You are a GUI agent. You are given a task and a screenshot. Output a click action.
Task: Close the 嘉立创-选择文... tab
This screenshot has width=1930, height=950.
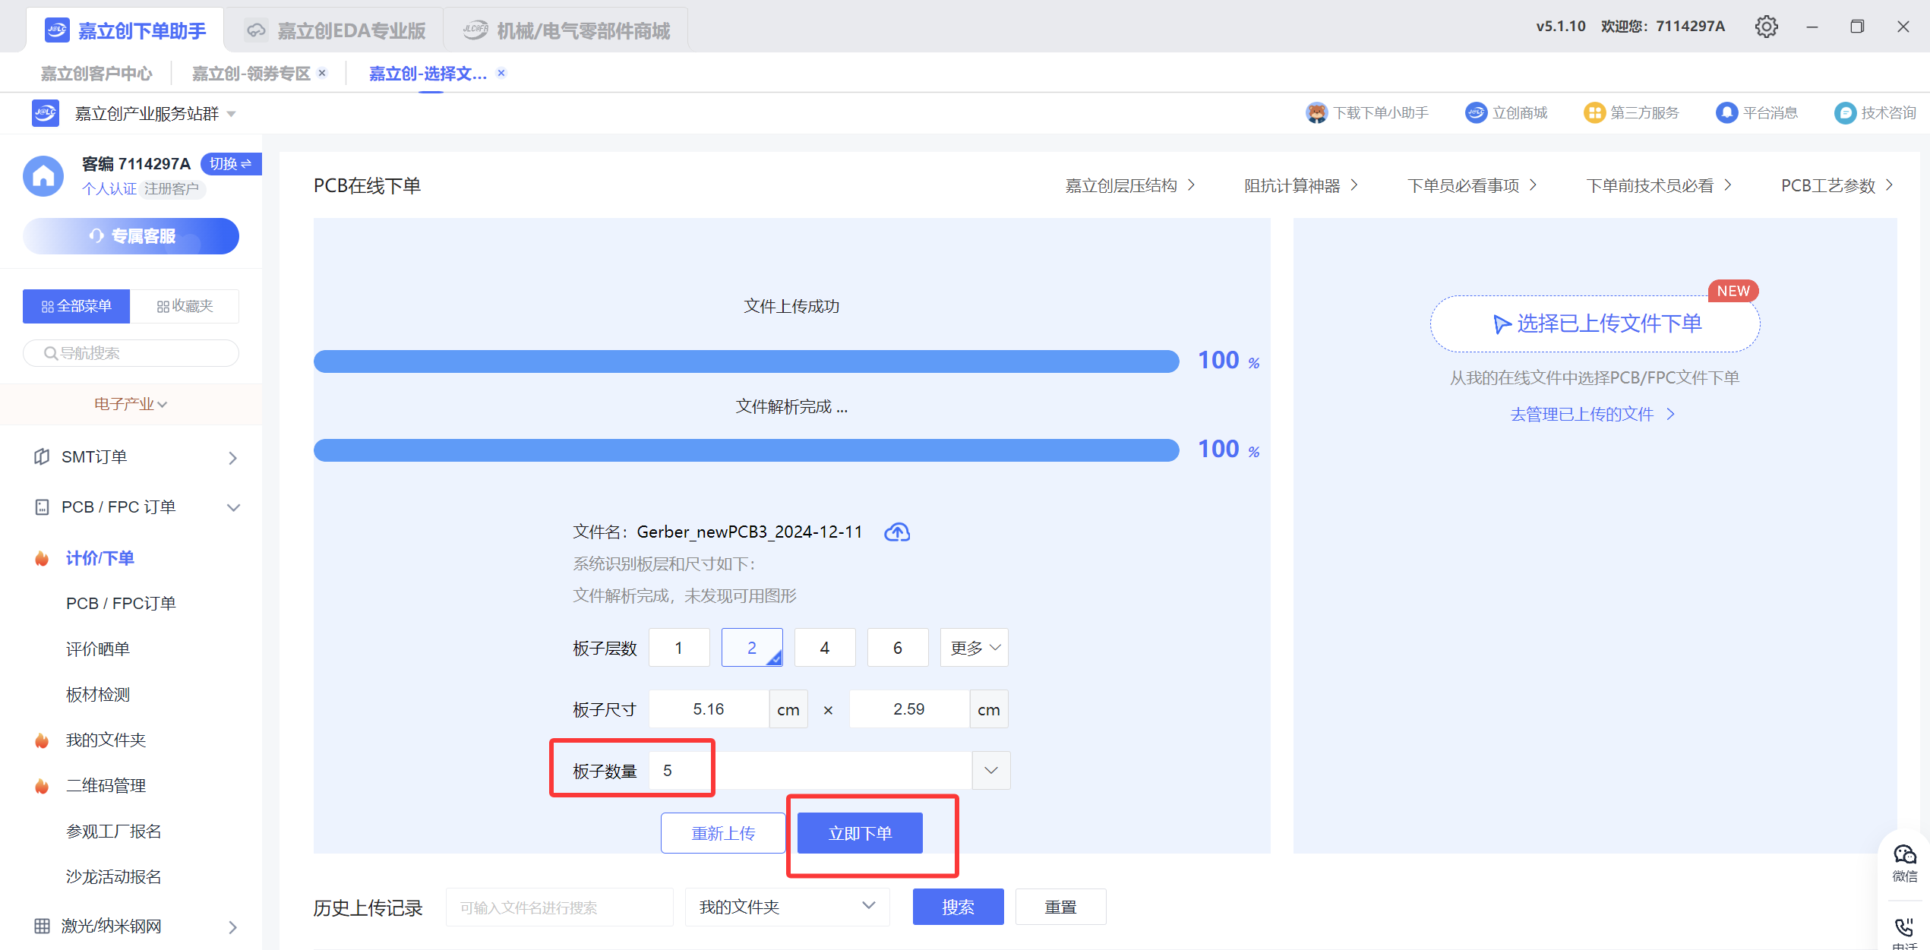(501, 73)
